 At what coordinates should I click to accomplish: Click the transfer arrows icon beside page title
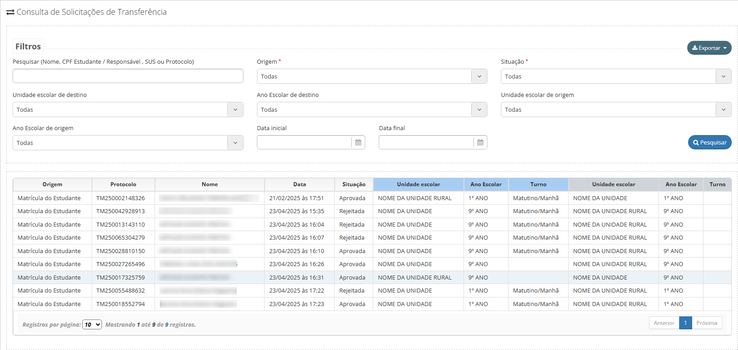pyautogui.click(x=10, y=12)
